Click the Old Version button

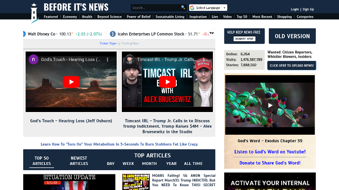pos(293,36)
